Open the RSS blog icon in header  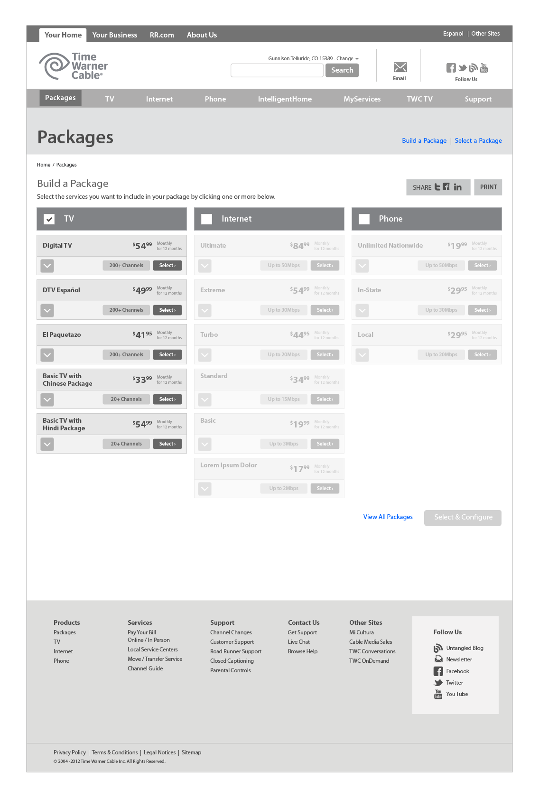pyautogui.click(x=473, y=68)
